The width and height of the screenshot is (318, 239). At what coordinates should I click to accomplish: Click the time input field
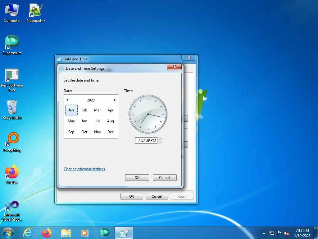pyautogui.click(x=146, y=140)
